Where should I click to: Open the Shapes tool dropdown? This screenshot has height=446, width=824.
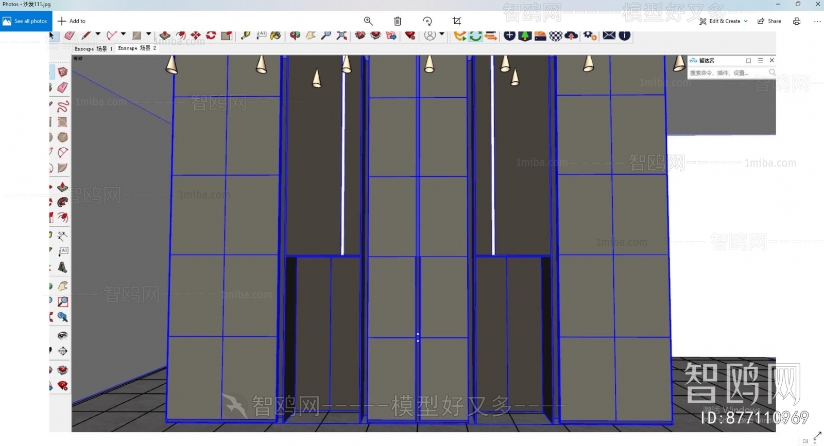tap(149, 34)
